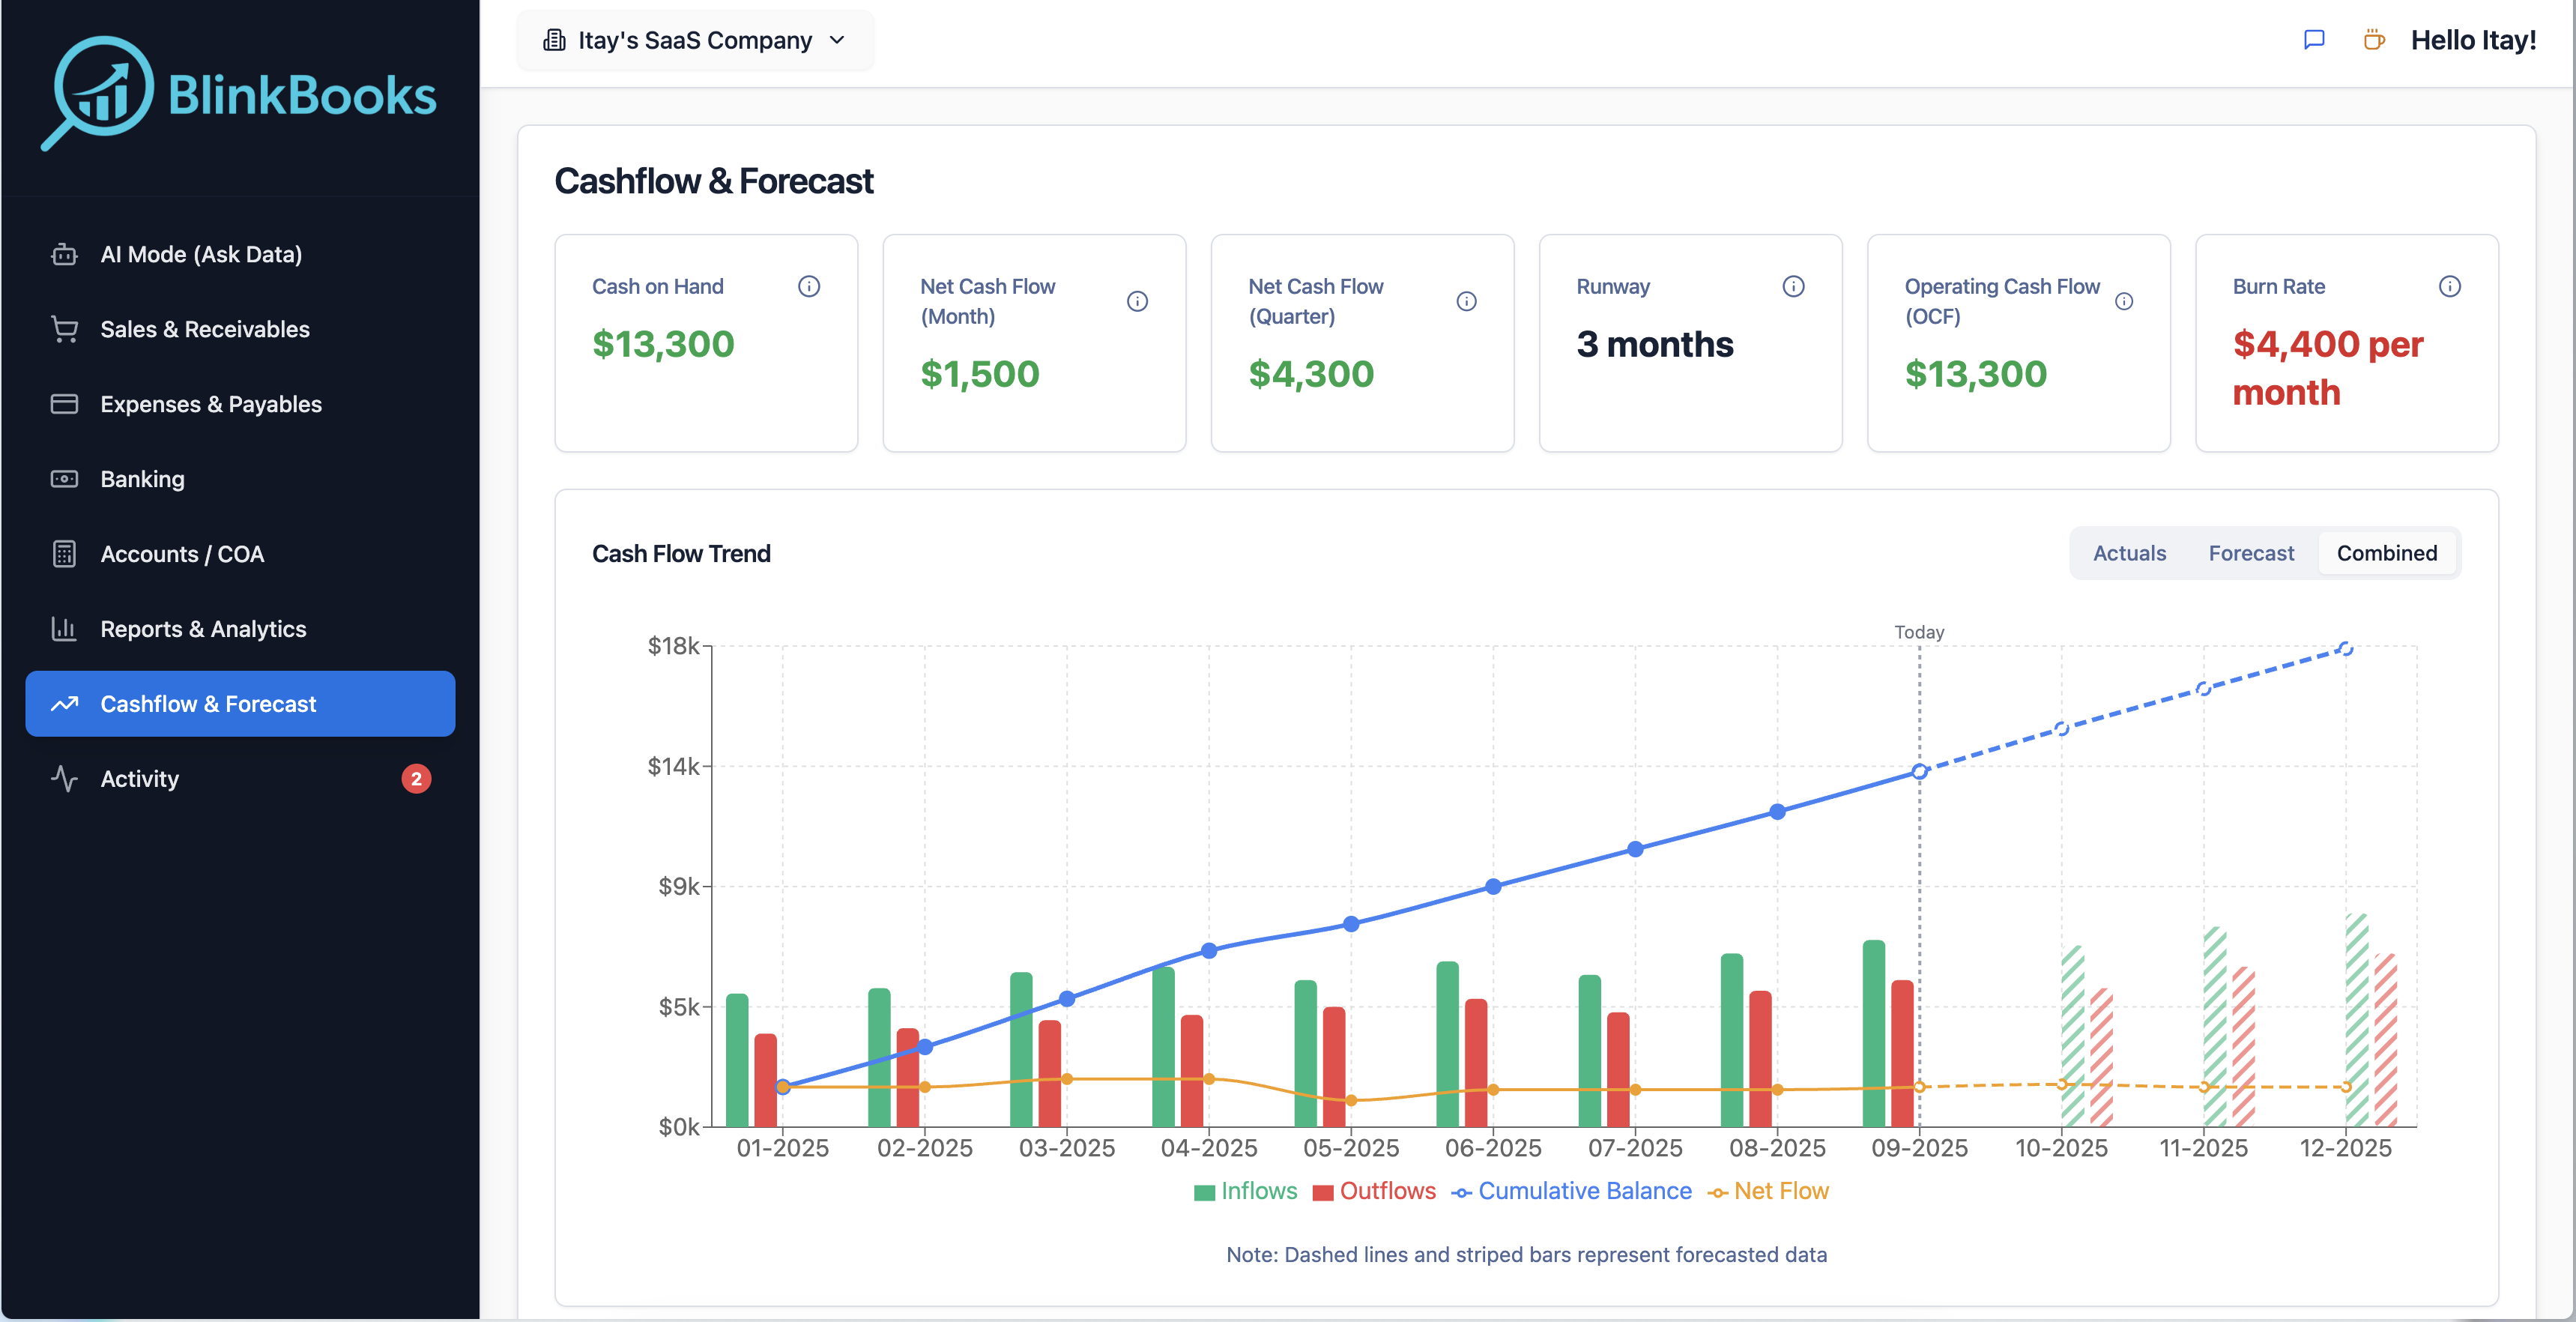Open Reports & Analytics from sidebar
Image resolution: width=2576 pixels, height=1322 pixels.
(x=203, y=629)
